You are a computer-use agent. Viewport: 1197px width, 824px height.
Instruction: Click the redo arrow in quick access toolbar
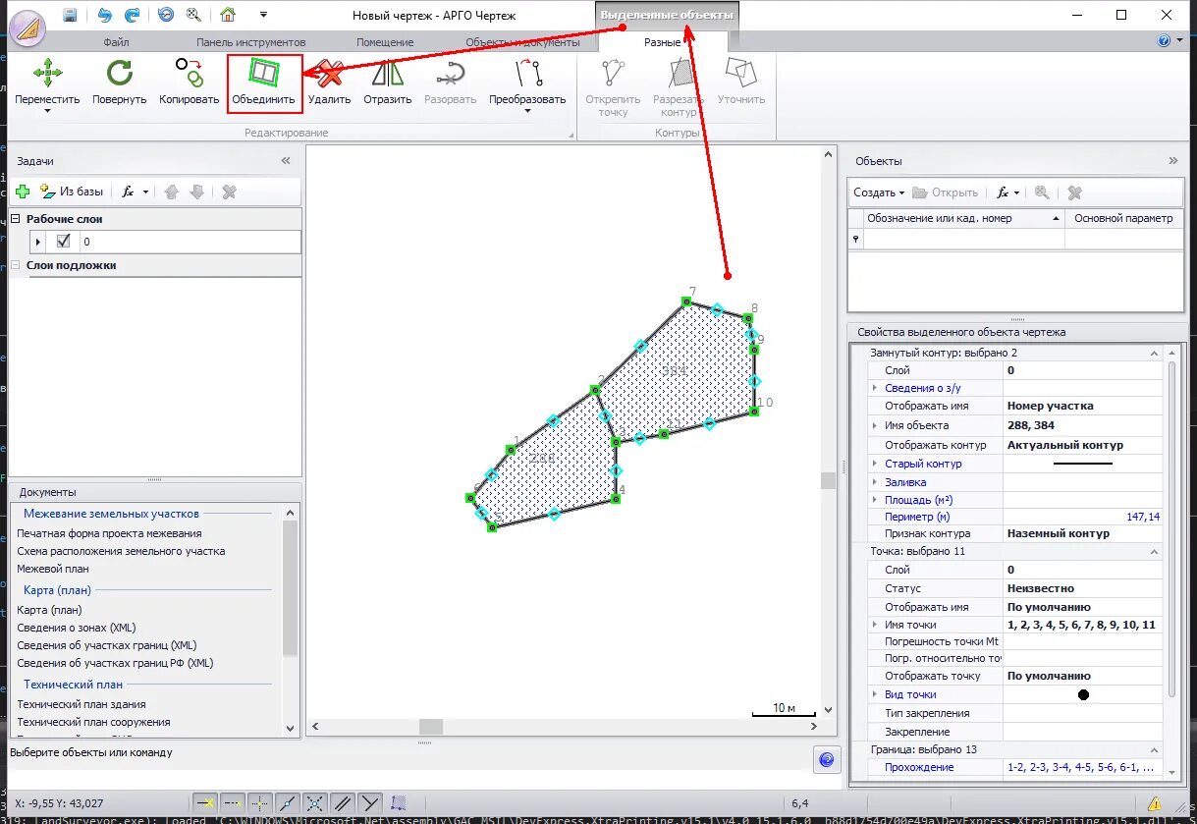132,15
